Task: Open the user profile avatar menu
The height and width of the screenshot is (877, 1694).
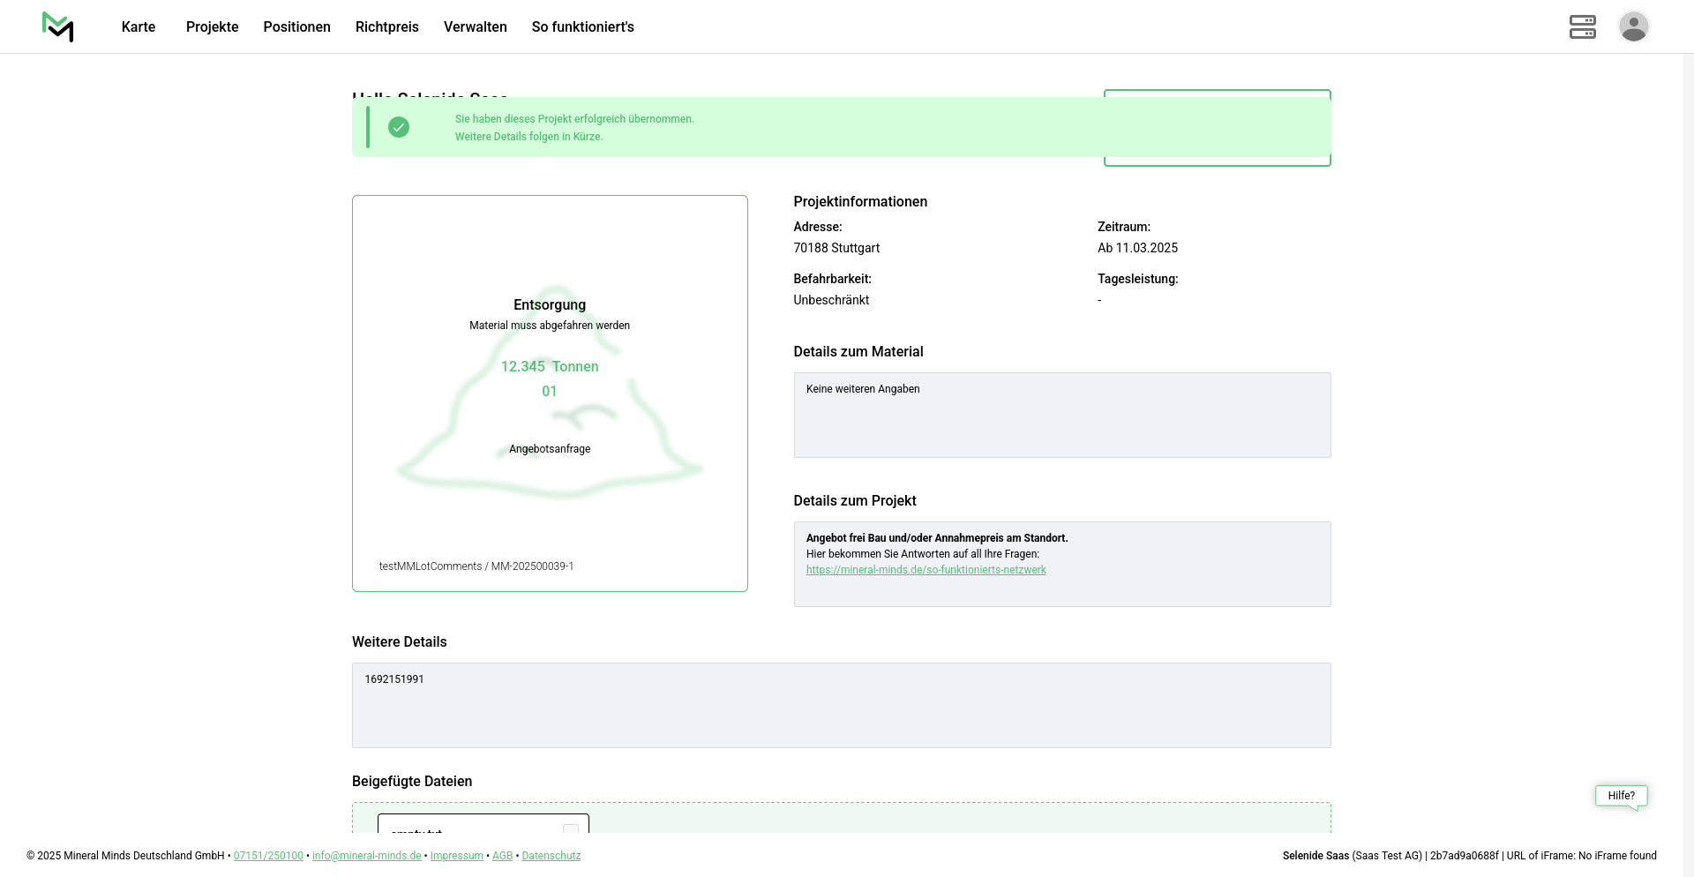Action: [1633, 26]
